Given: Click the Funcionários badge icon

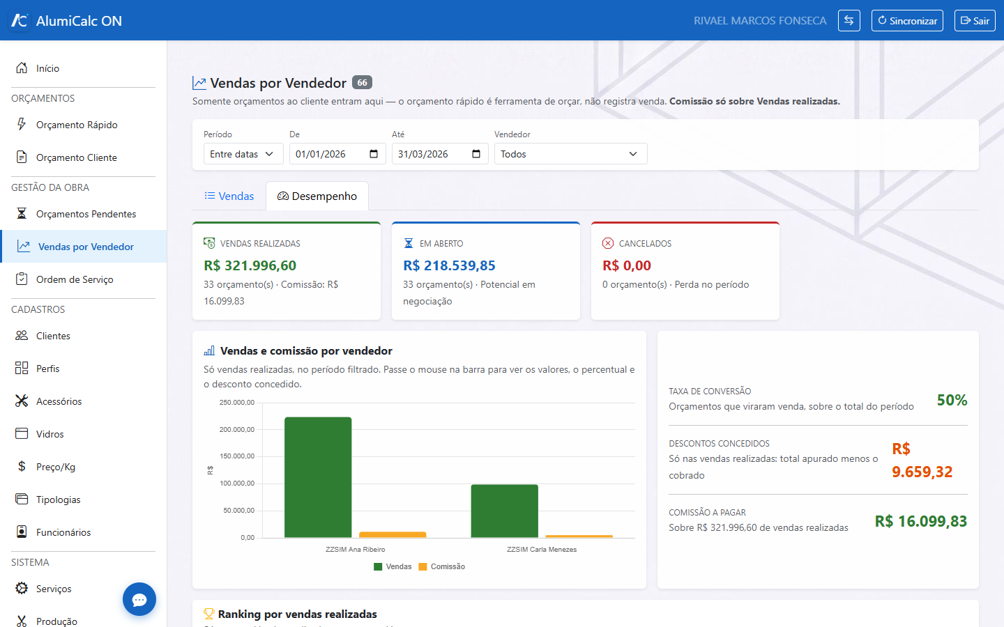Looking at the screenshot, I should pos(22,532).
